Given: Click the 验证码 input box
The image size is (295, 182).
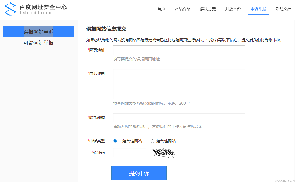Looking at the screenshot, I should (x=129, y=153).
